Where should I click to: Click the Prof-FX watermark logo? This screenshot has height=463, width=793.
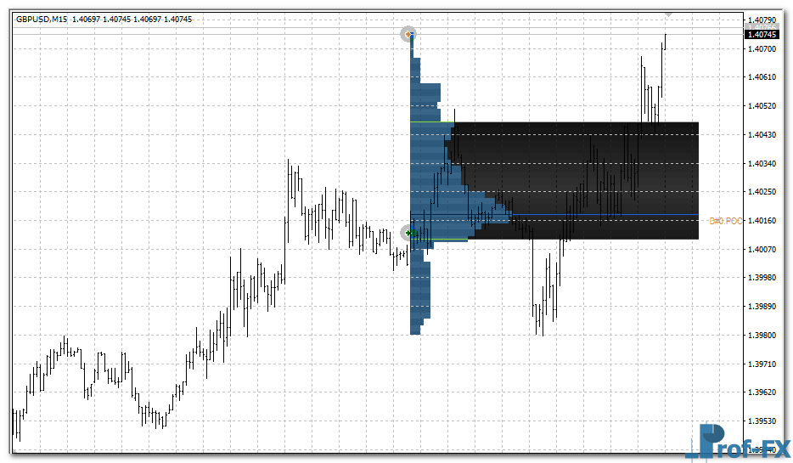point(738,443)
